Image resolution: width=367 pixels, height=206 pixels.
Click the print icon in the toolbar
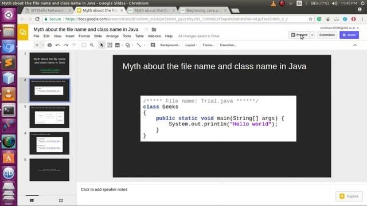[50, 45]
